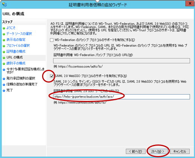Enable WS-Federation passive protocol support checkbox
The width and height of the screenshot is (195, 158).
[x=51, y=40]
